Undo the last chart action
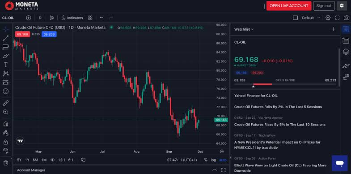Screen dimensions: 351x174 coord(102,18)
